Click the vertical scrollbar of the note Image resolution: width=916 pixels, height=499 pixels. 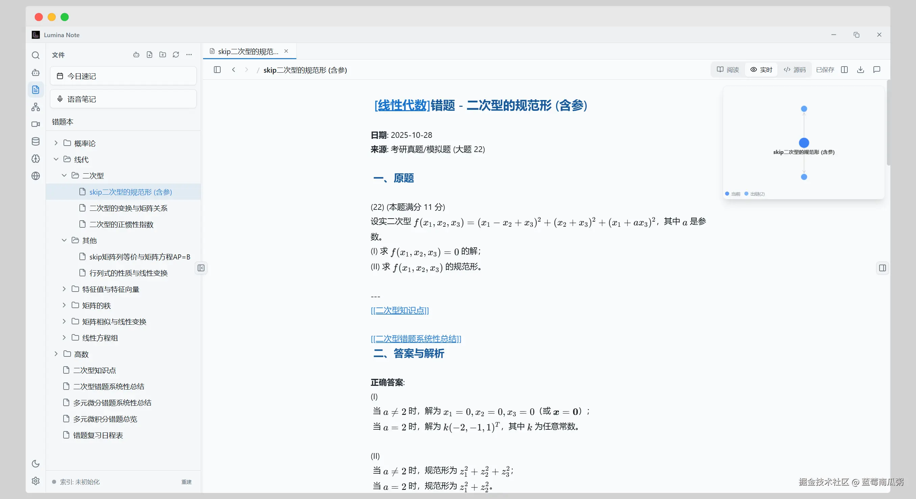pyautogui.click(x=888, y=123)
